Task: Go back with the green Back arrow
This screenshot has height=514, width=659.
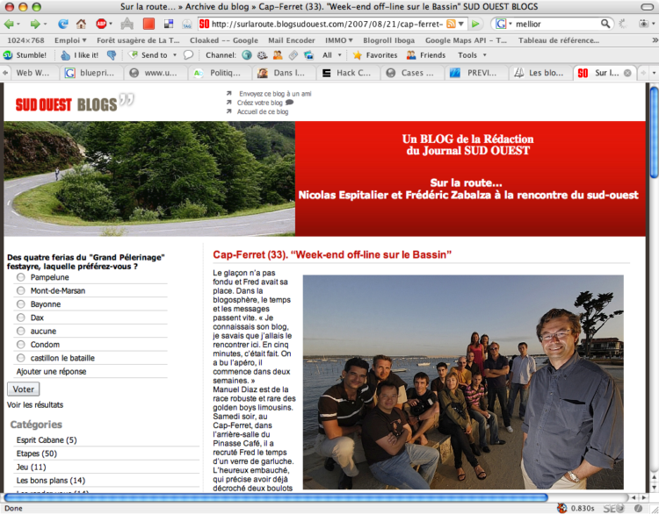Action: tap(9, 24)
